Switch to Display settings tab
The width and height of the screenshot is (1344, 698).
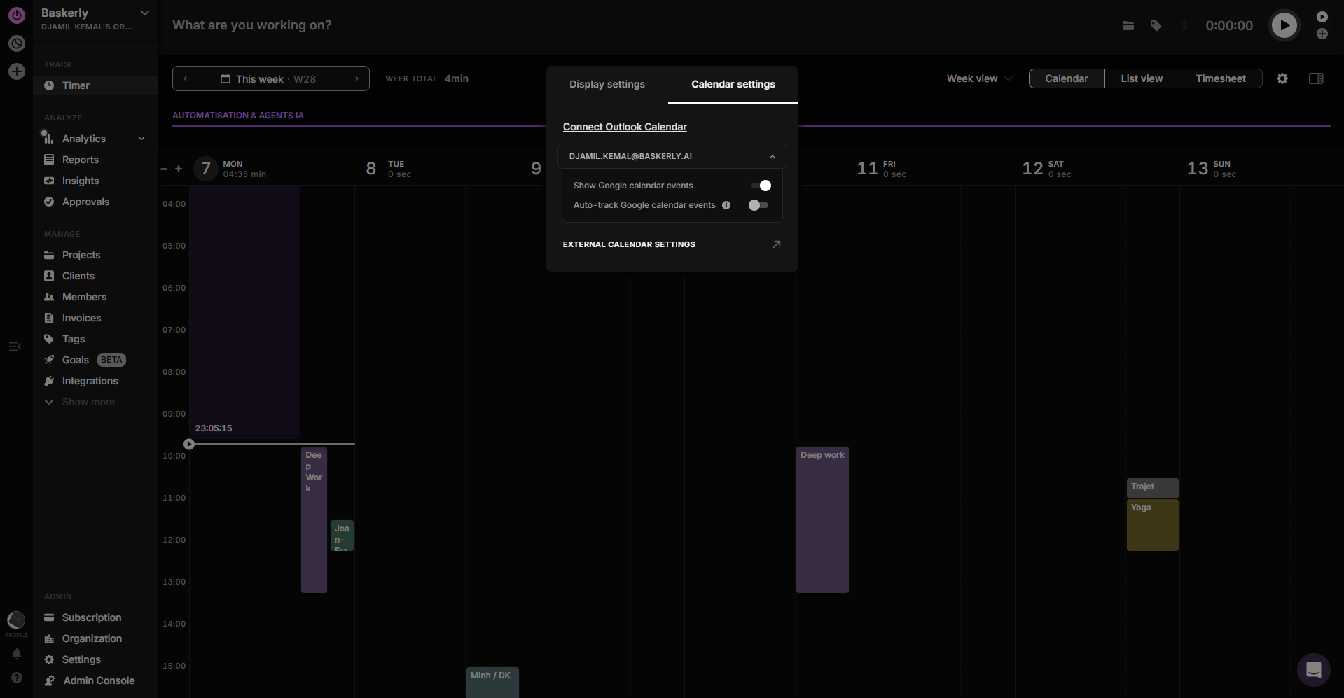tap(607, 84)
